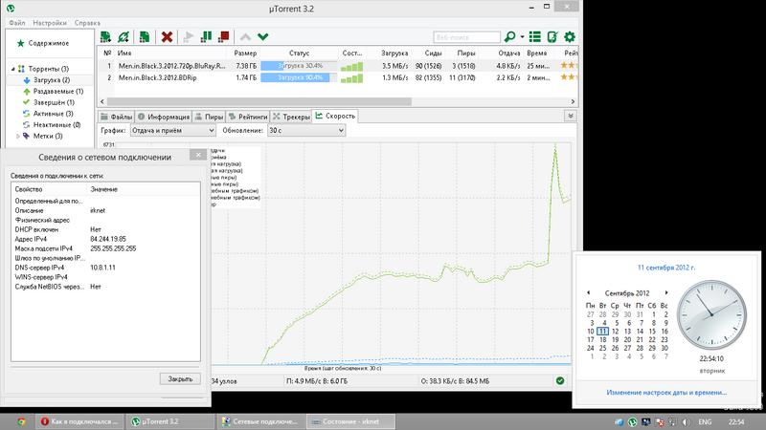Close the Сведения о сетевом подключении dialog
Image resolution: width=766 pixels, height=430 pixels.
(198, 155)
